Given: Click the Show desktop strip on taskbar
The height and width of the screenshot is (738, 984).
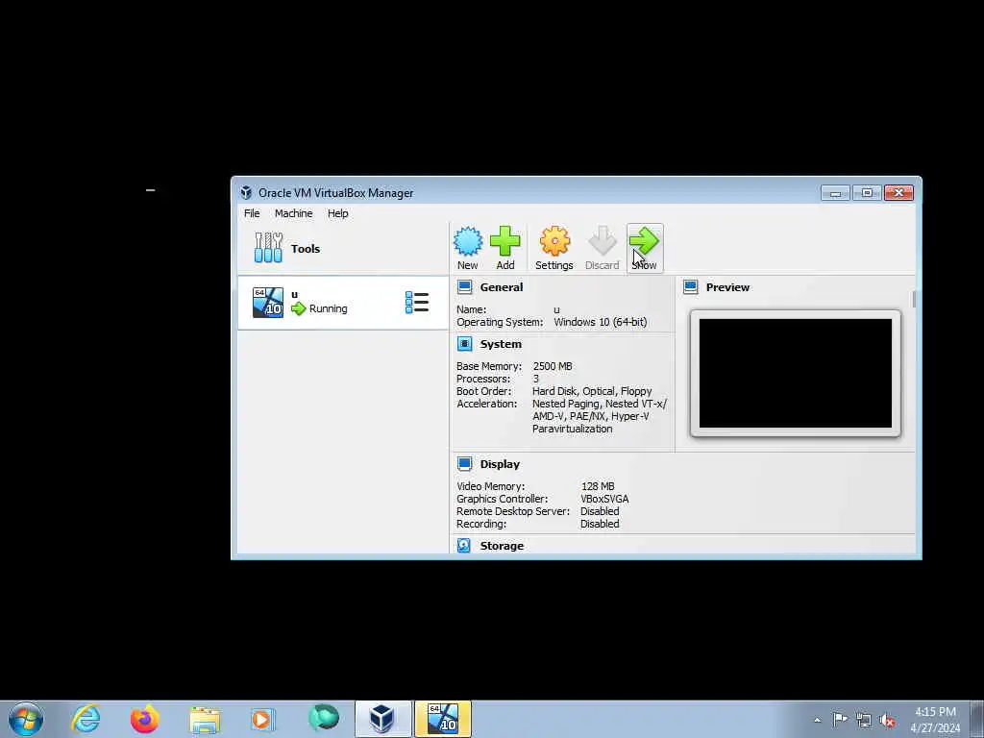Looking at the screenshot, I should tap(977, 719).
